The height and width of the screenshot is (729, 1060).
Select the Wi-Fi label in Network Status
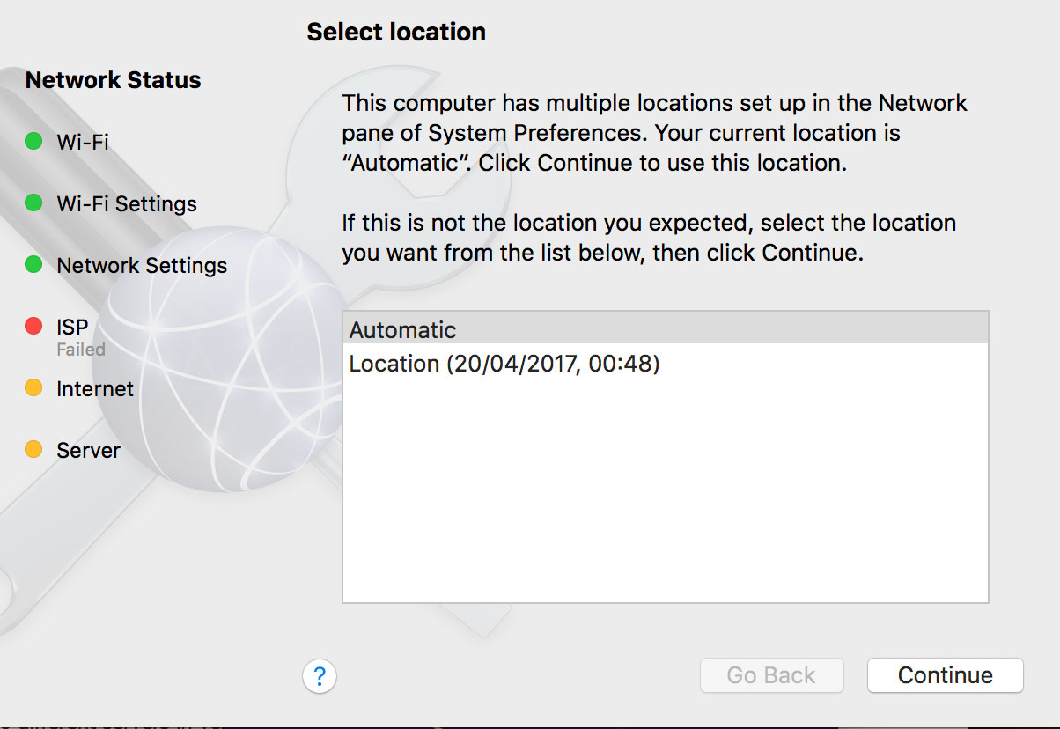(x=83, y=142)
